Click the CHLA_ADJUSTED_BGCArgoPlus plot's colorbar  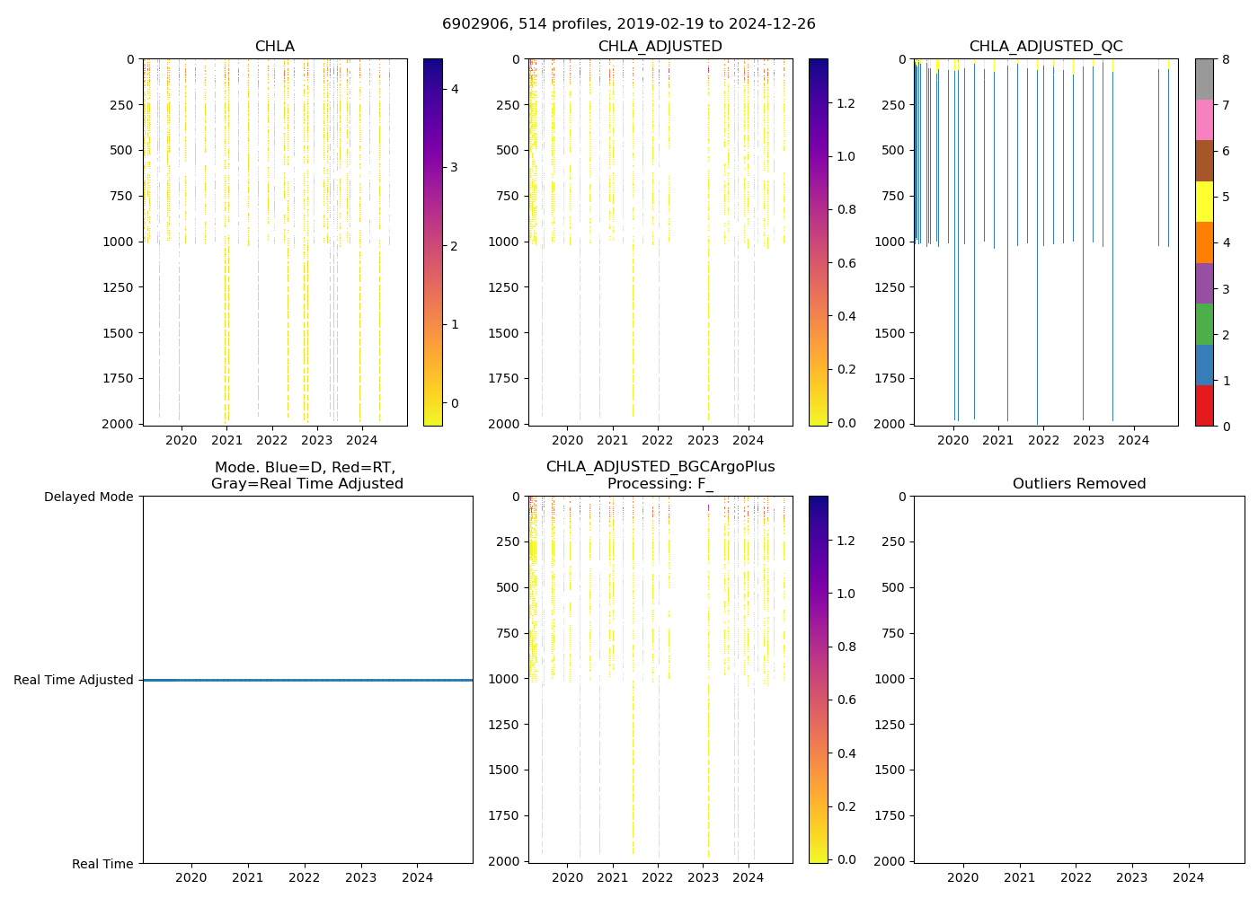[x=818, y=680]
